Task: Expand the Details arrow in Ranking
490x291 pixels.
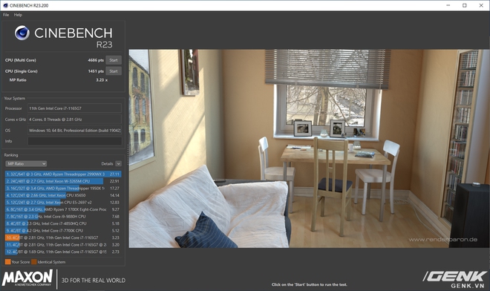Action: 118,164
